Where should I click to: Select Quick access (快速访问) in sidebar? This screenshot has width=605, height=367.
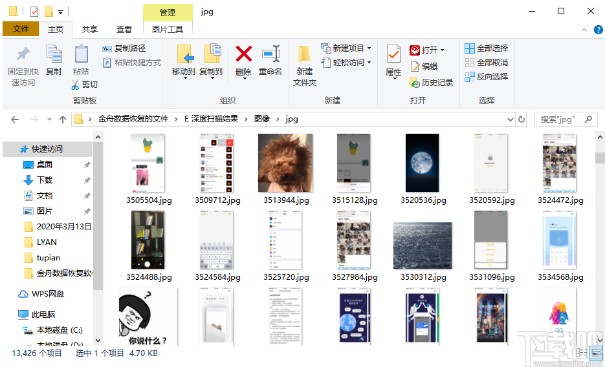pos(48,149)
